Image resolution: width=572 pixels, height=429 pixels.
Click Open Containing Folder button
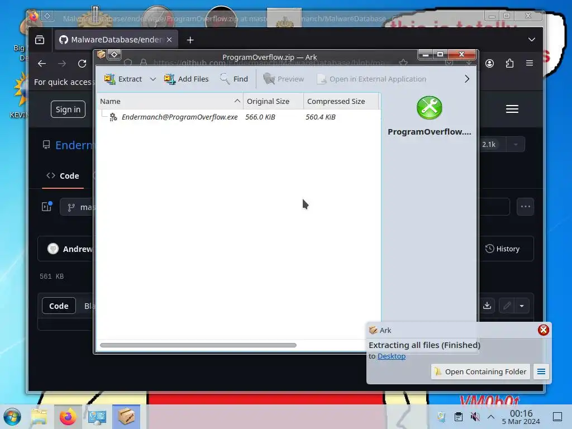point(480,371)
